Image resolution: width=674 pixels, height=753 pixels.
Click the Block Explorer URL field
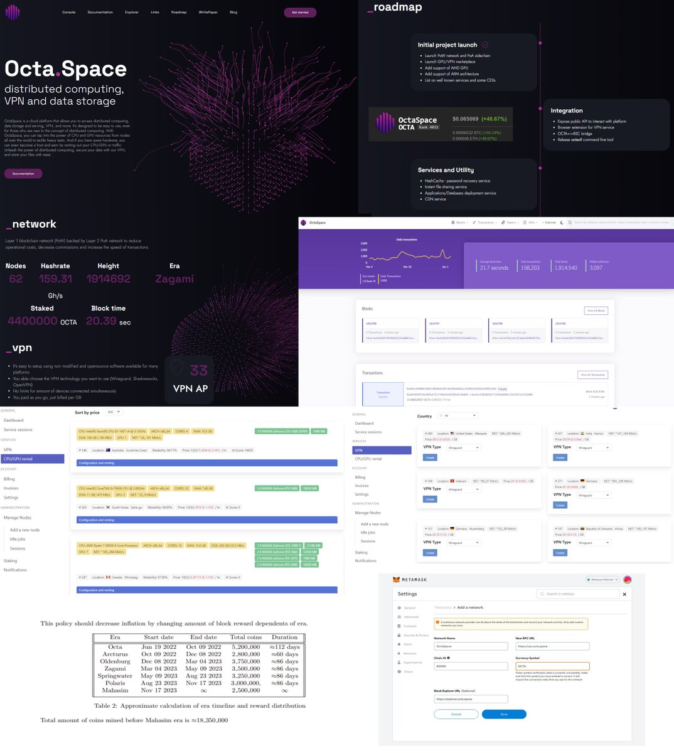pyautogui.click(x=471, y=699)
